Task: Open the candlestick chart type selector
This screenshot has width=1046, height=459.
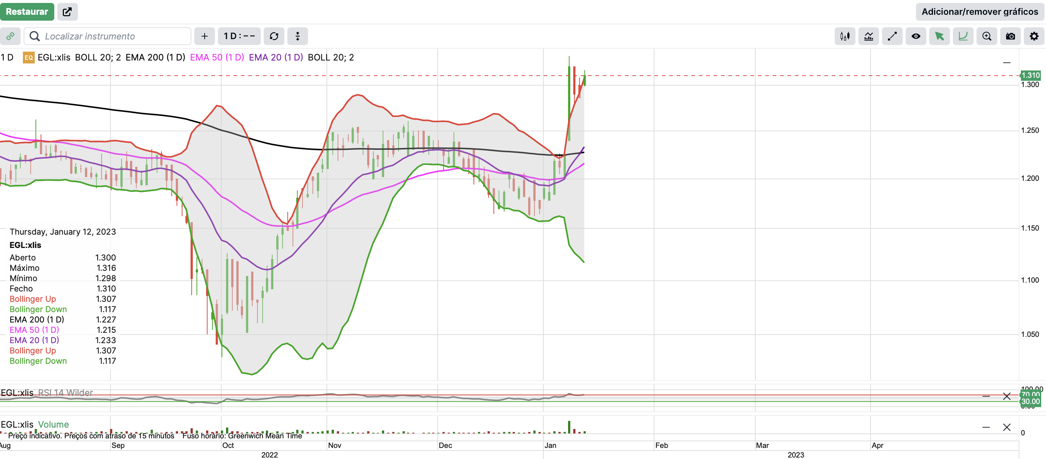Action: pyautogui.click(x=845, y=37)
